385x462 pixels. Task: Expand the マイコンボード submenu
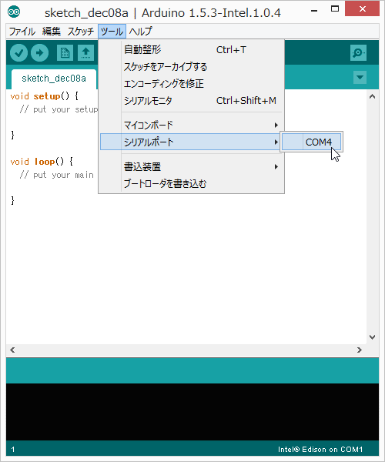coord(192,126)
